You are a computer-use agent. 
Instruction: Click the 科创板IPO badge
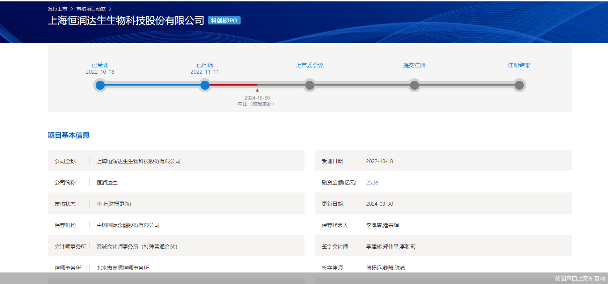(x=224, y=20)
